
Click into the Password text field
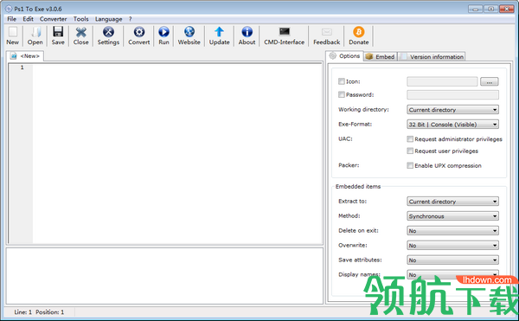click(x=452, y=95)
